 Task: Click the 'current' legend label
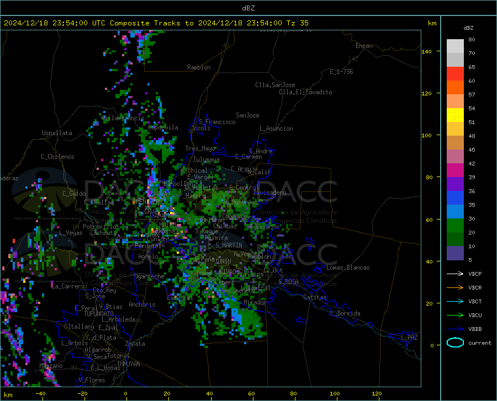pyautogui.click(x=479, y=343)
